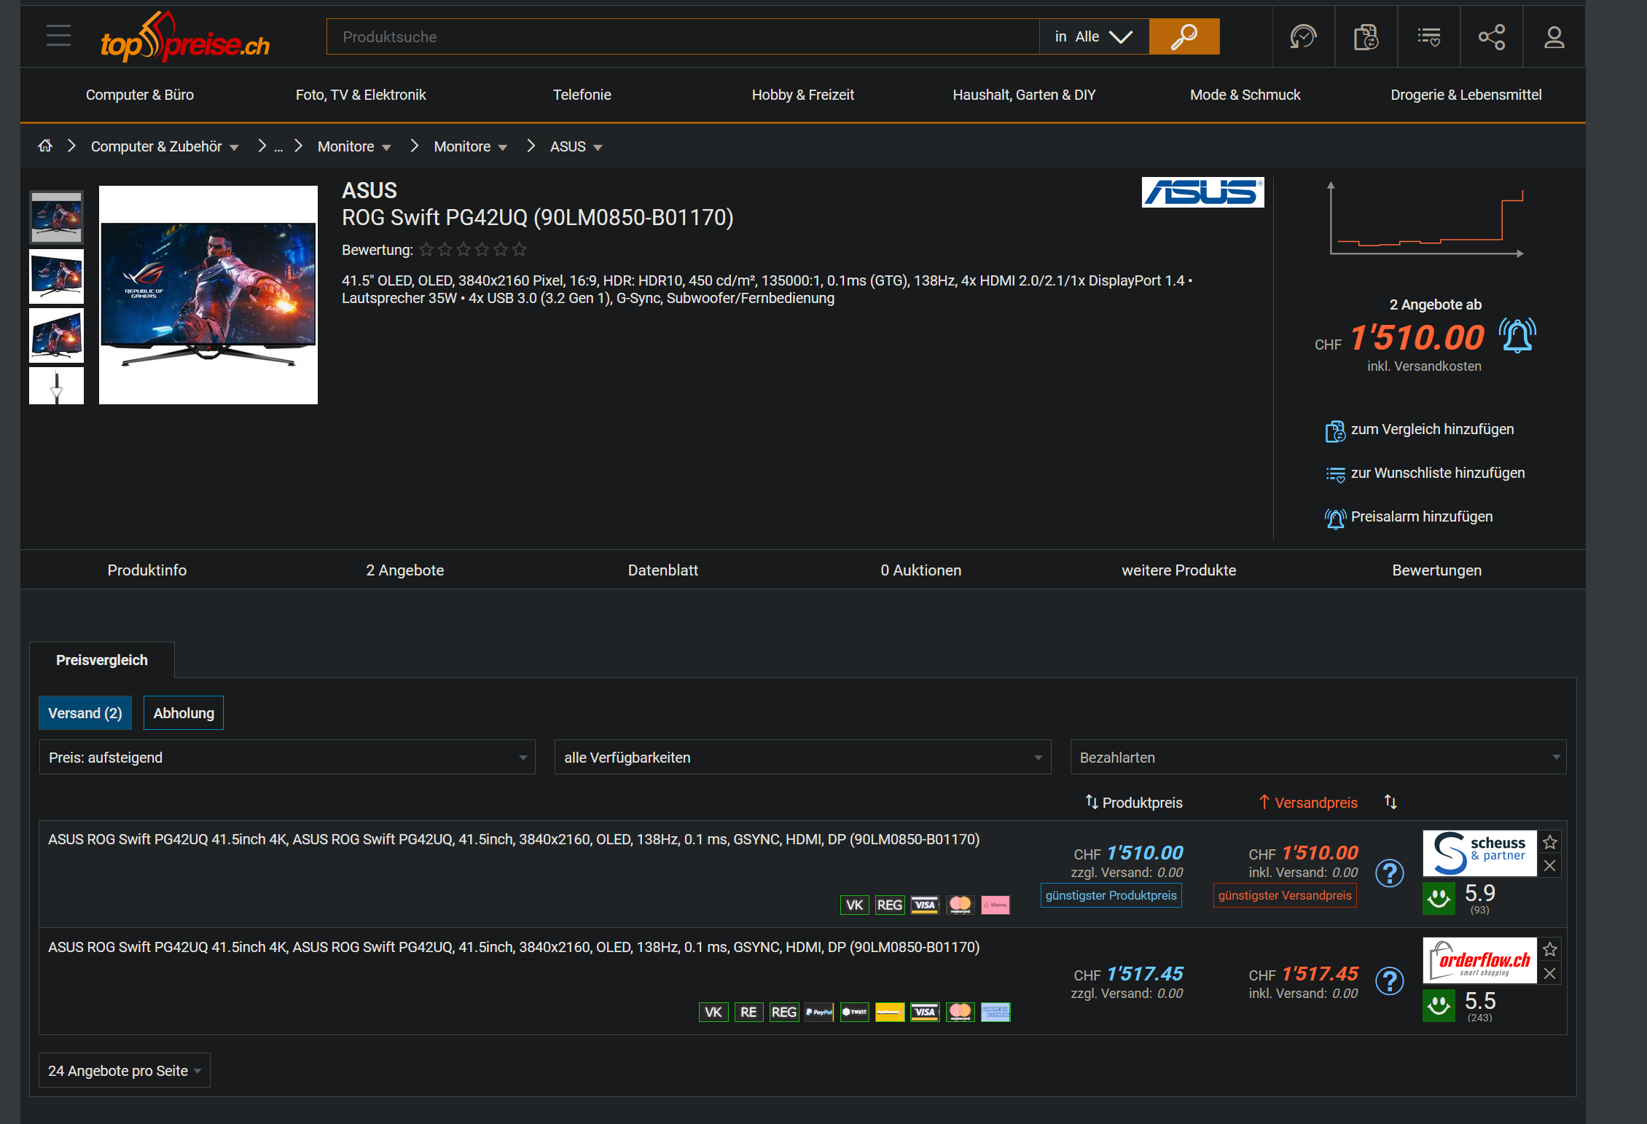Expand the Bezahlarten filter dropdown

(1318, 758)
